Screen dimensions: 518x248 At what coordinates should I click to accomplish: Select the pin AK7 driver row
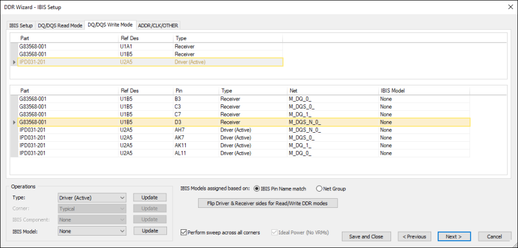[244, 138]
